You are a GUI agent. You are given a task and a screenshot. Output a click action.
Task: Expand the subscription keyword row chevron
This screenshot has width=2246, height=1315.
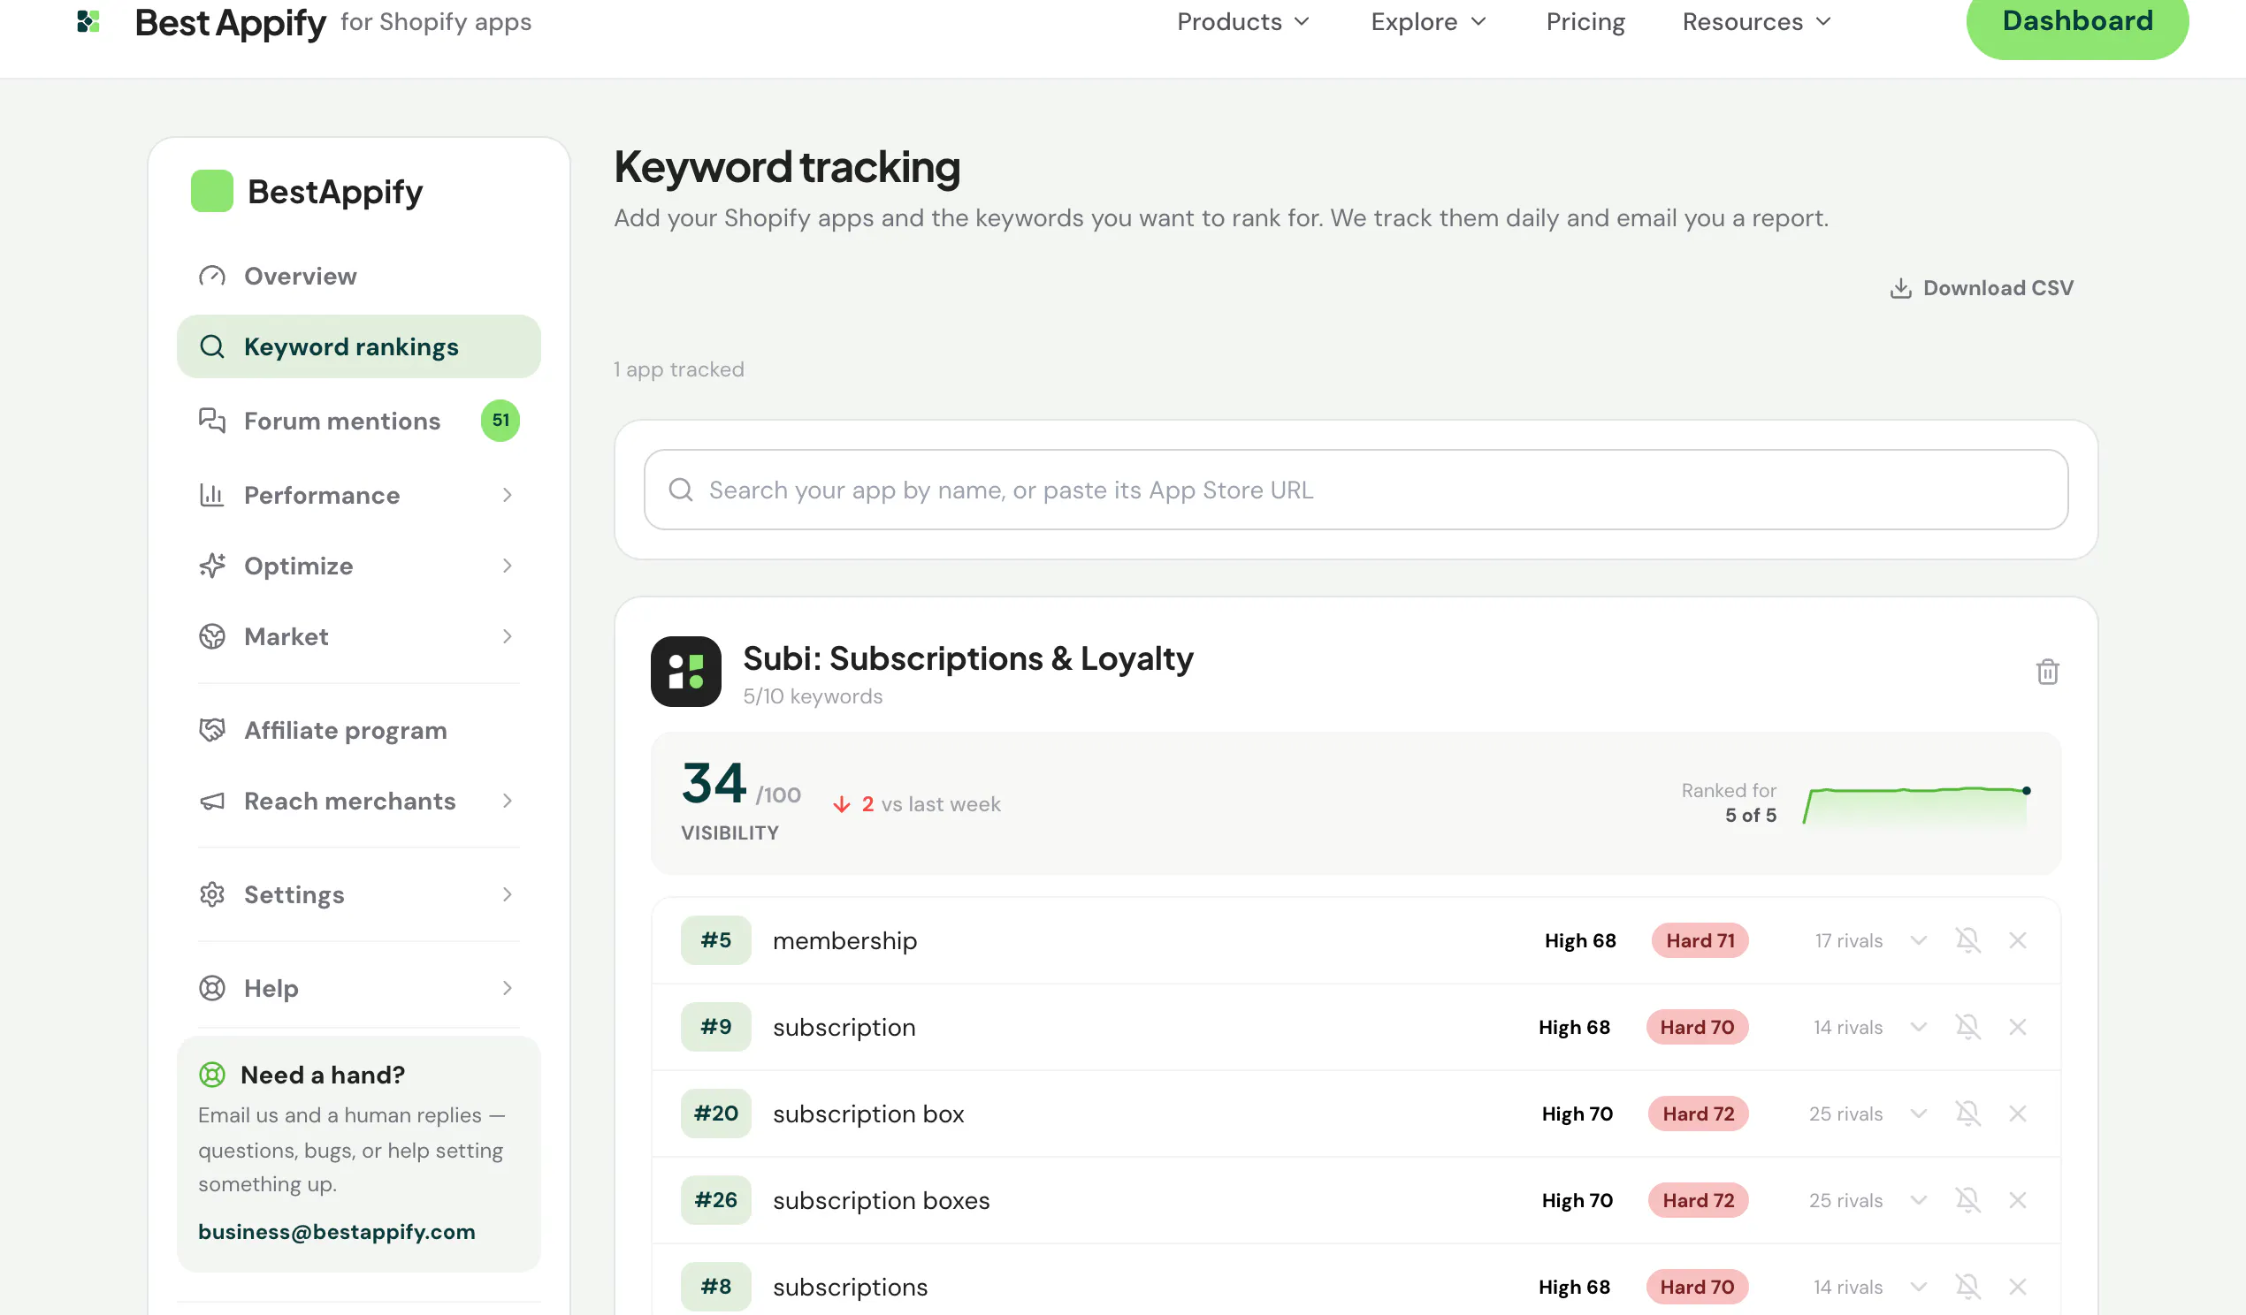pyautogui.click(x=1919, y=1027)
